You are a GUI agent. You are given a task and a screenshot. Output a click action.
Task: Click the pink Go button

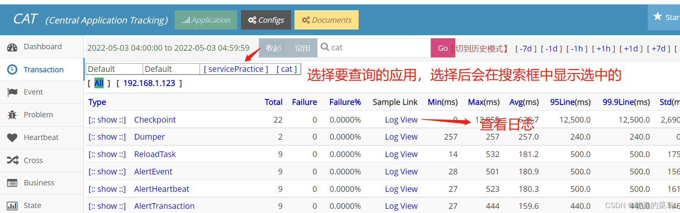pyautogui.click(x=443, y=48)
